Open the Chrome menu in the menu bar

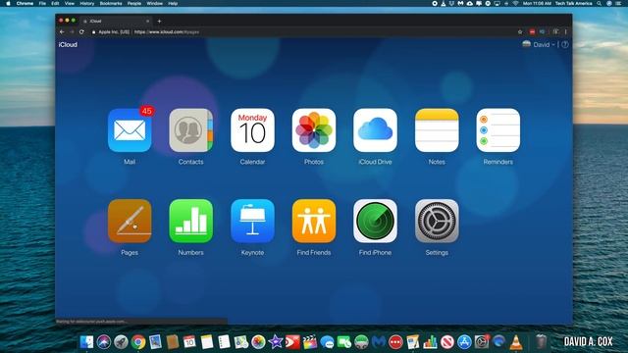click(x=25, y=3)
